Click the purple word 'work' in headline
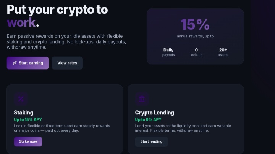Screen dimensions: 275x154 point(21,22)
